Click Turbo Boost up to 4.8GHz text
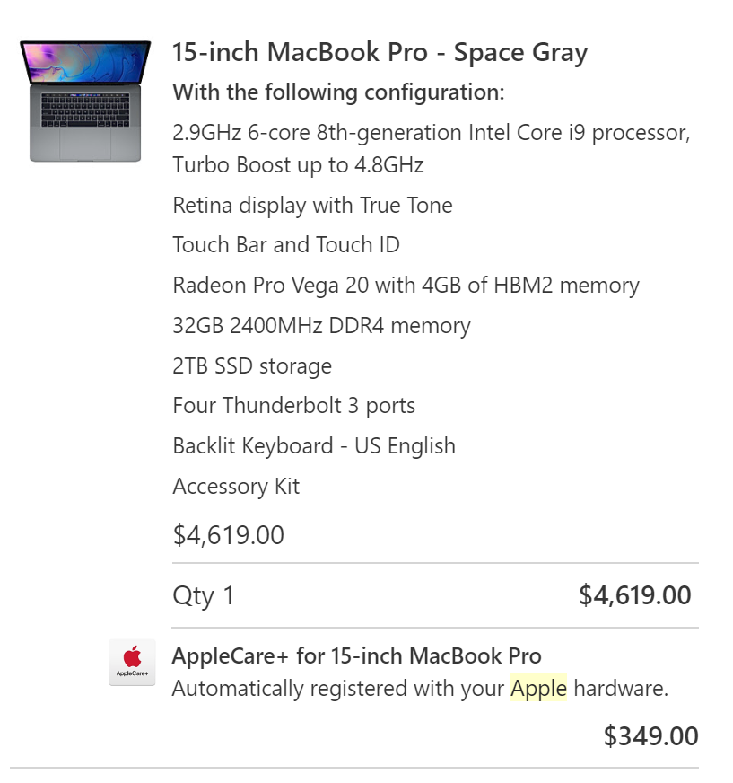The width and height of the screenshot is (733, 783). [x=298, y=165]
